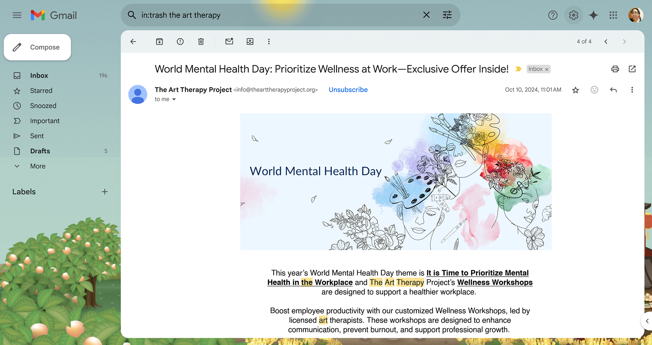Remove the Inbox label chip
The height and width of the screenshot is (345, 652).
coord(547,69)
